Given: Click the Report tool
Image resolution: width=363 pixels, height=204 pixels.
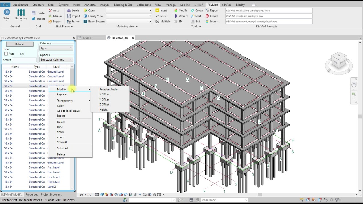Looking at the screenshot, I should (212, 10).
